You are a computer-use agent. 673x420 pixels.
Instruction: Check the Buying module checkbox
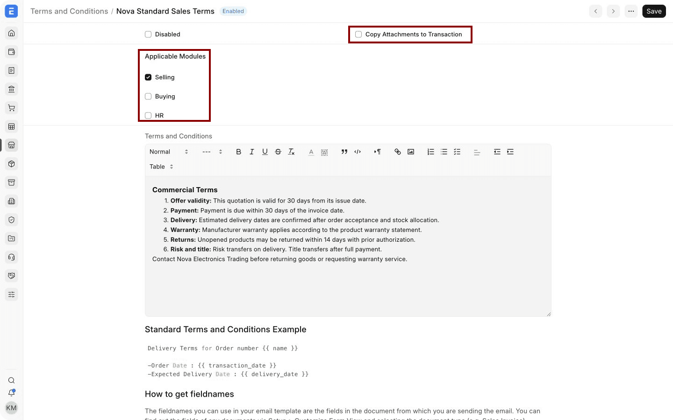click(x=148, y=97)
